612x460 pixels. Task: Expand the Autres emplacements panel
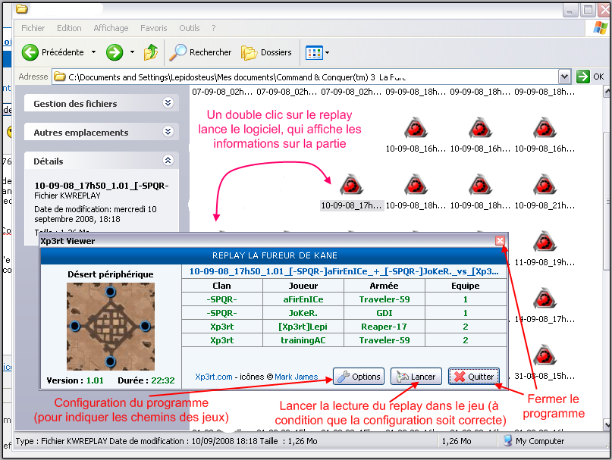[x=168, y=132]
